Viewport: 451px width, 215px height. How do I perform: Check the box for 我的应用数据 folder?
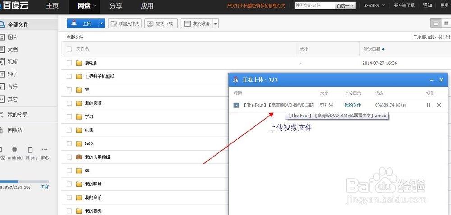pyautogui.click(x=69, y=157)
